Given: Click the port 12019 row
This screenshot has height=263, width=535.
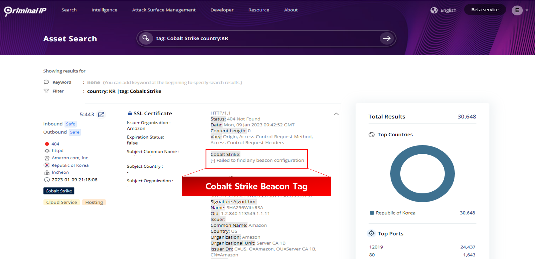Looking at the screenshot, I should [422, 247].
